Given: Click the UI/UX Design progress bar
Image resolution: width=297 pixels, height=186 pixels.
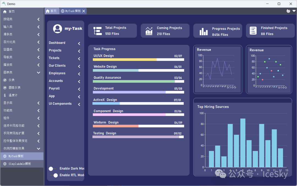Looking at the screenshot, I should point(138,59).
